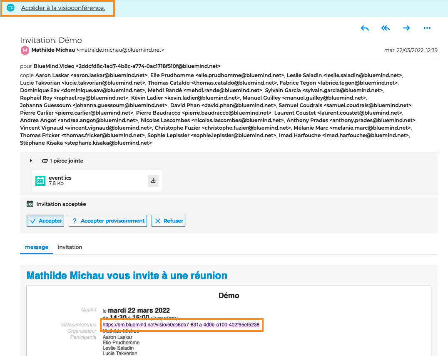Click copy recipient Nicolas Lascombes
The image size is (448, 356).
[x=212, y=120]
